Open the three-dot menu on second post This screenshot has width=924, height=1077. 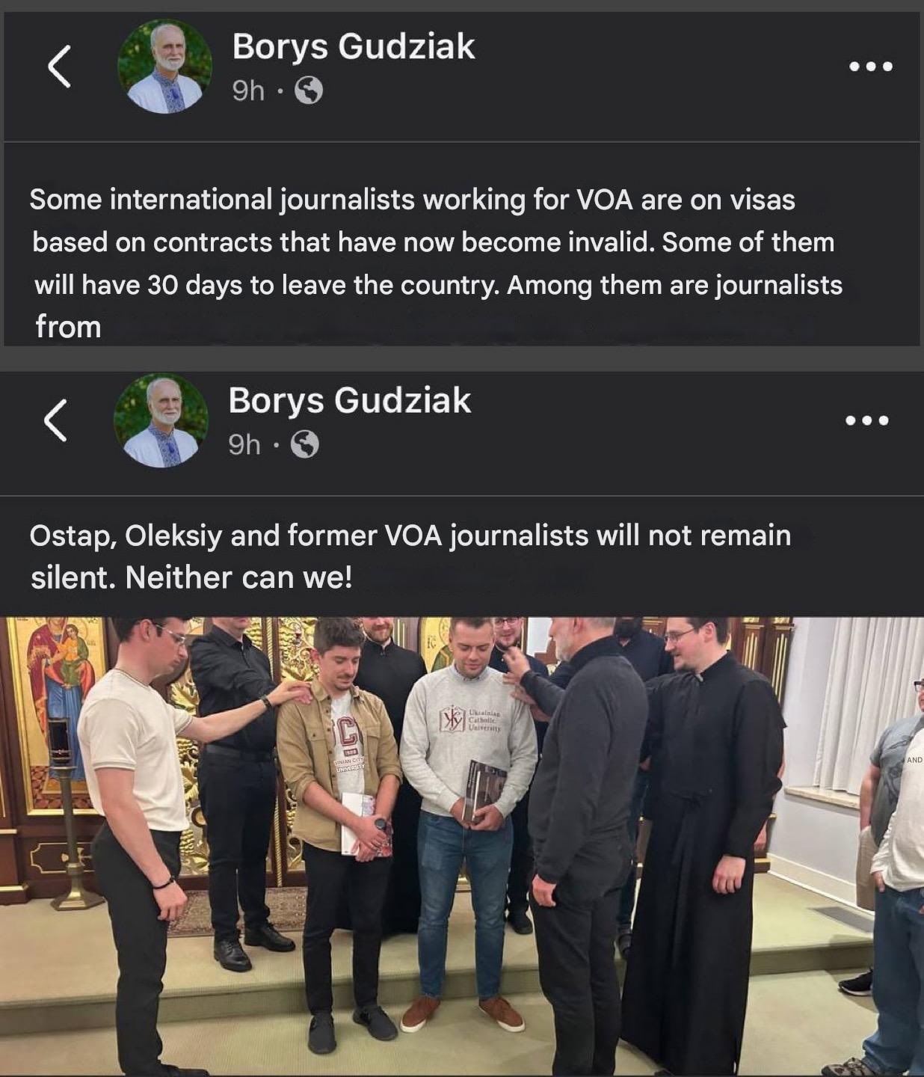pos(867,420)
